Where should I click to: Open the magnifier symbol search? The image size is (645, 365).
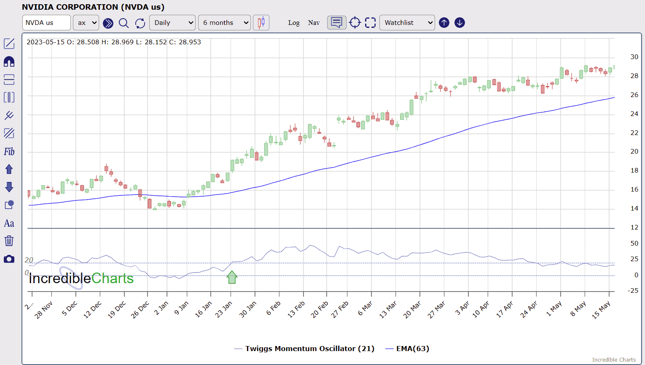pos(124,23)
